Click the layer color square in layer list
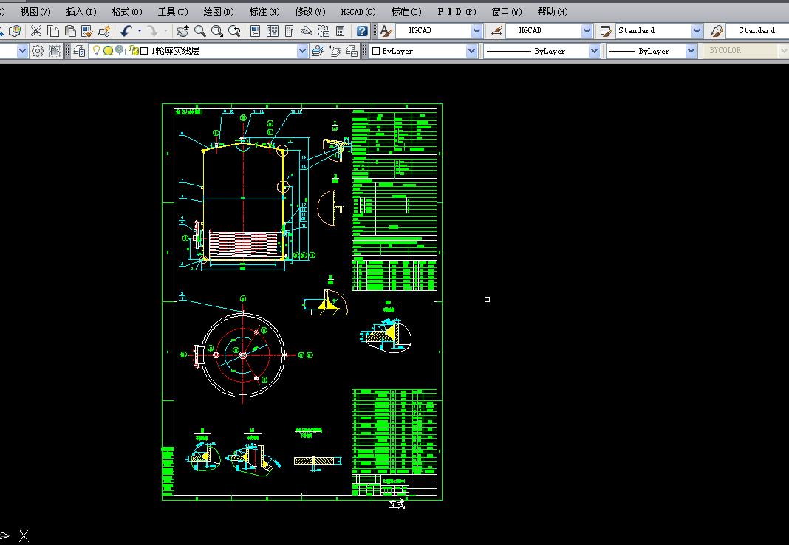 [144, 51]
